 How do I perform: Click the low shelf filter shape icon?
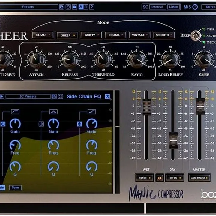point(15,112)
